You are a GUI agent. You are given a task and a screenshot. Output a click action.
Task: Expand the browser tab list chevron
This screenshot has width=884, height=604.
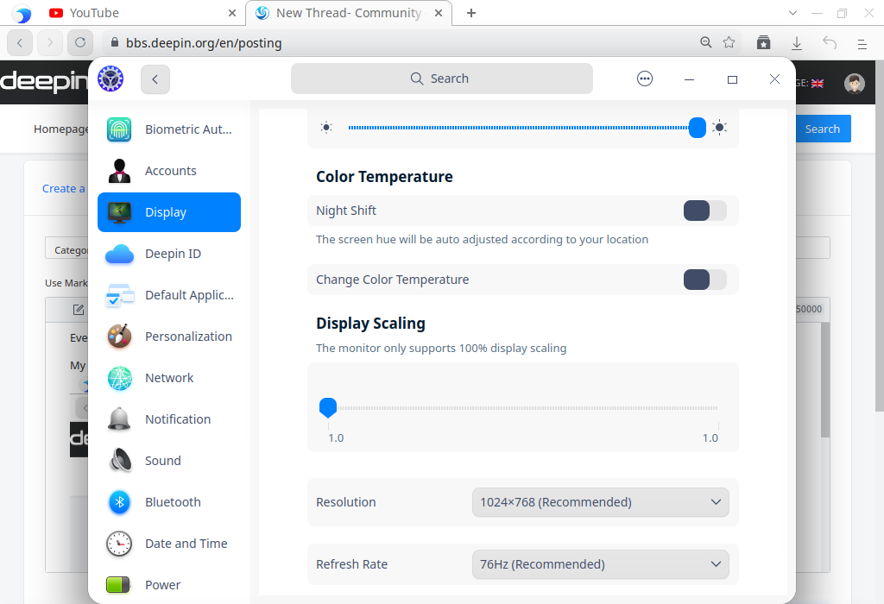click(792, 13)
